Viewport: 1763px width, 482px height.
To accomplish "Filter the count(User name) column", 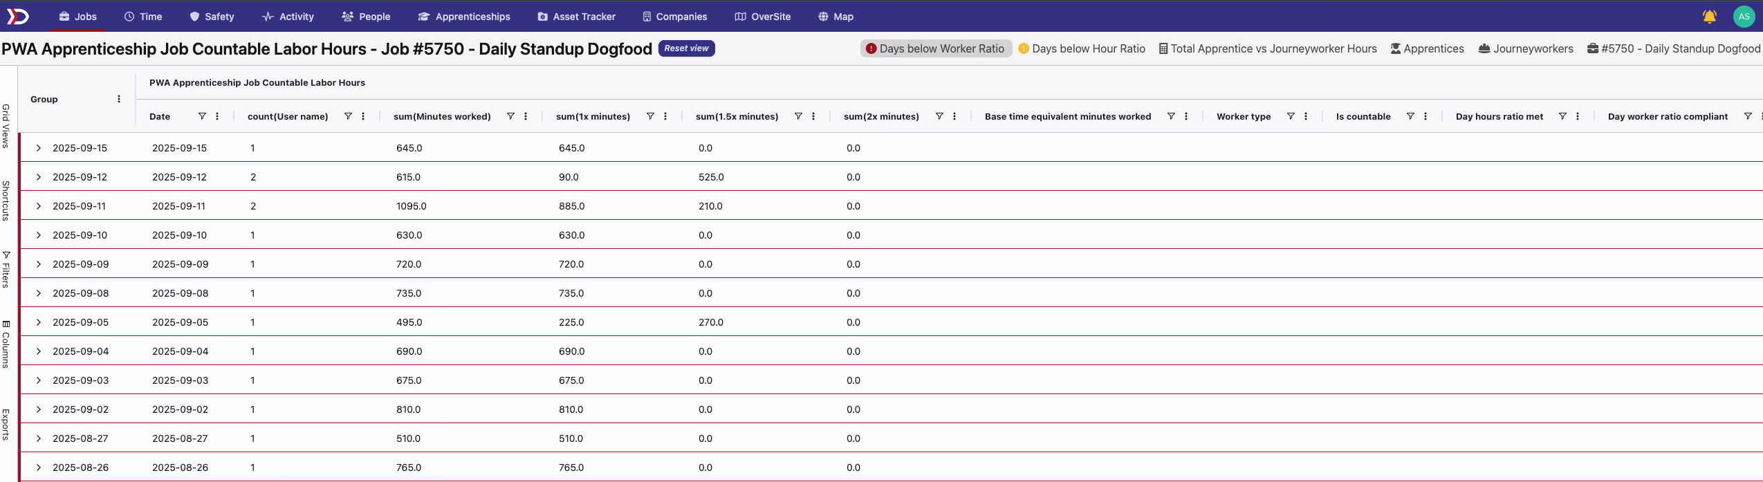I will point(348,116).
